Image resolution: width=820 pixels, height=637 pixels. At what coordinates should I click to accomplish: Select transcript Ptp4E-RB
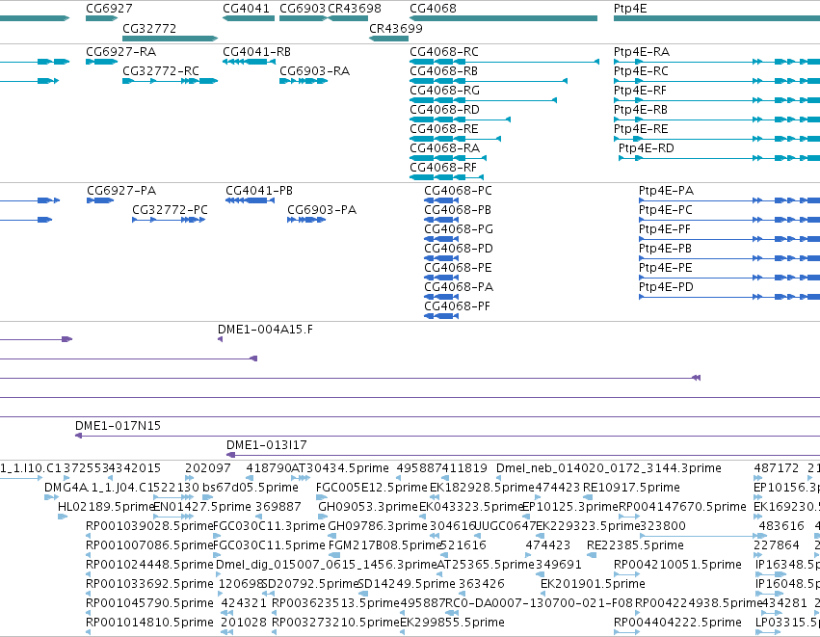click(x=717, y=119)
